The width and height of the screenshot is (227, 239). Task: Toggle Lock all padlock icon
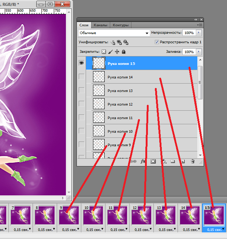click(x=124, y=52)
